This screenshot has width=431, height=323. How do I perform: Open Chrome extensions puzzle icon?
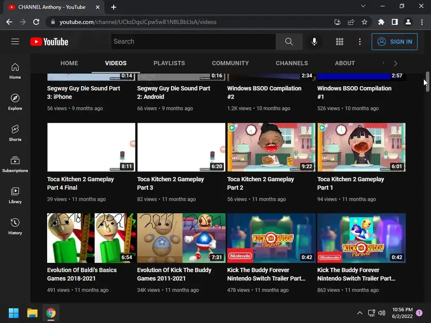coord(381,22)
